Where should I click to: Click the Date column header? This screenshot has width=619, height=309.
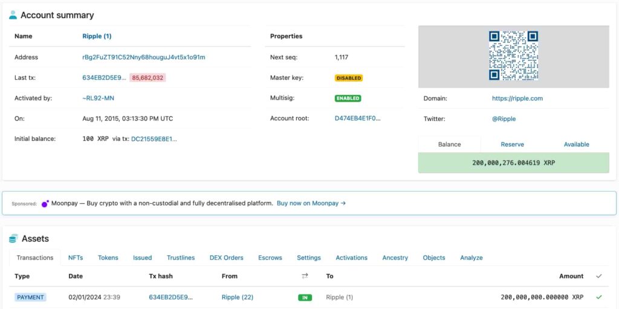click(x=76, y=276)
